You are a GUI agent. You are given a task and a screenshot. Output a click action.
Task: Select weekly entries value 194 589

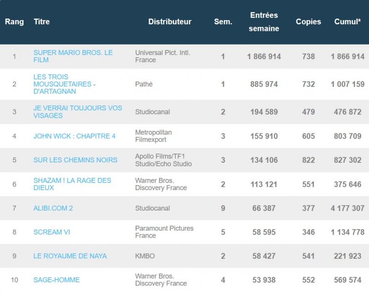pos(264,112)
